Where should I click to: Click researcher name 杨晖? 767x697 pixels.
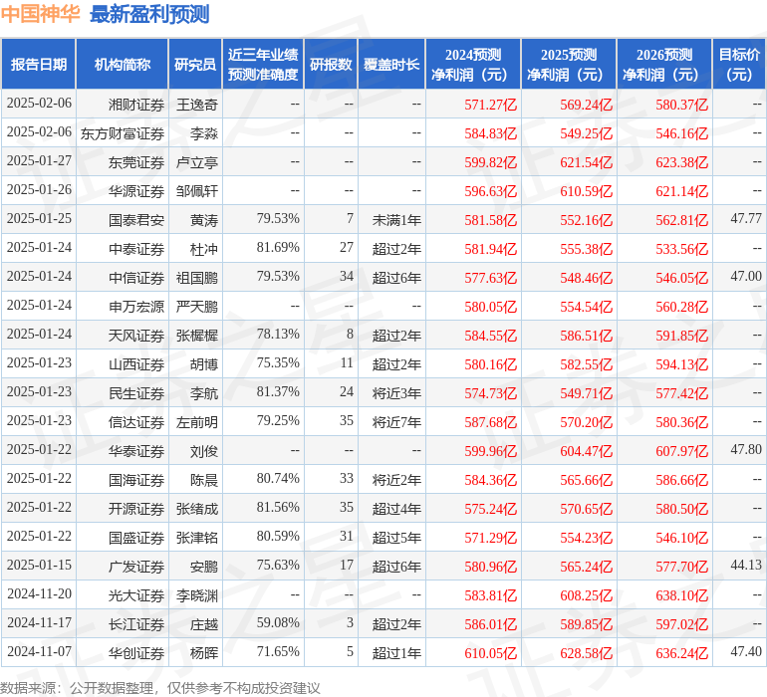pyautogui.click(x=204, y=653)
